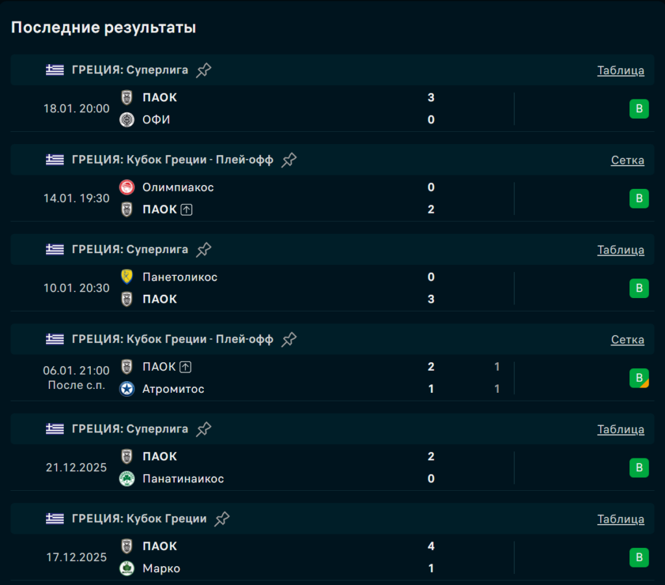Click ГРЕЦИЯ: Суперлига header above the 10.01 match
This screenshot has height=585, width=665.
point(130,249)
